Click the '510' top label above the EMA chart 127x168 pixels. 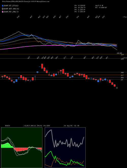click(18, 17)
